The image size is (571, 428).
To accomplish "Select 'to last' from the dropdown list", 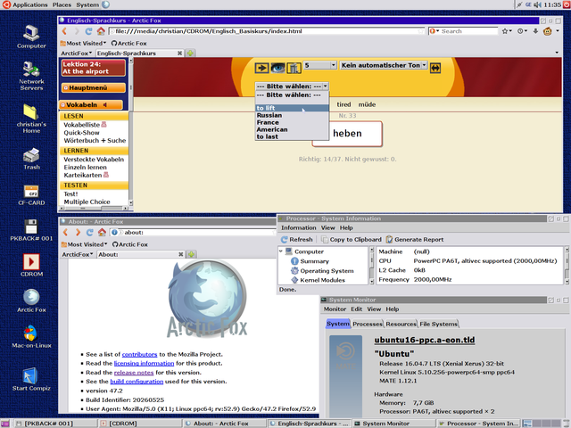I will coord(292,136).
